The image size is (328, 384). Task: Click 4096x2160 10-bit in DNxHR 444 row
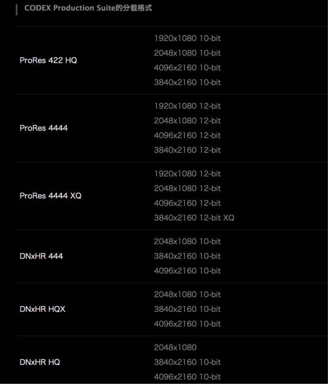point(187,271)
